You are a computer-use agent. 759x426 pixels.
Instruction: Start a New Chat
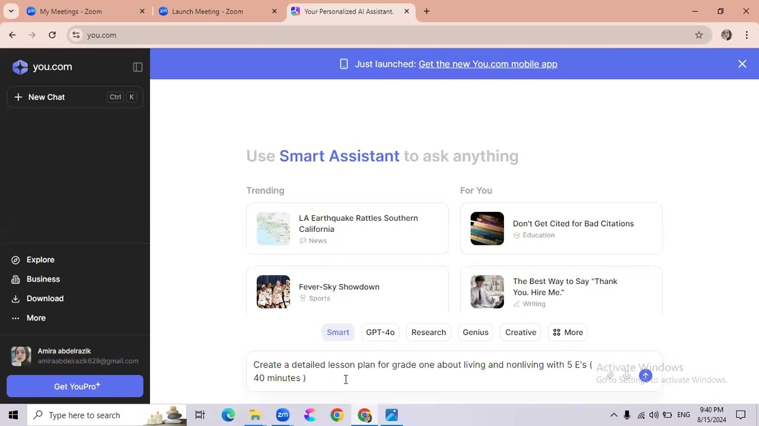[x=75, y=97]
